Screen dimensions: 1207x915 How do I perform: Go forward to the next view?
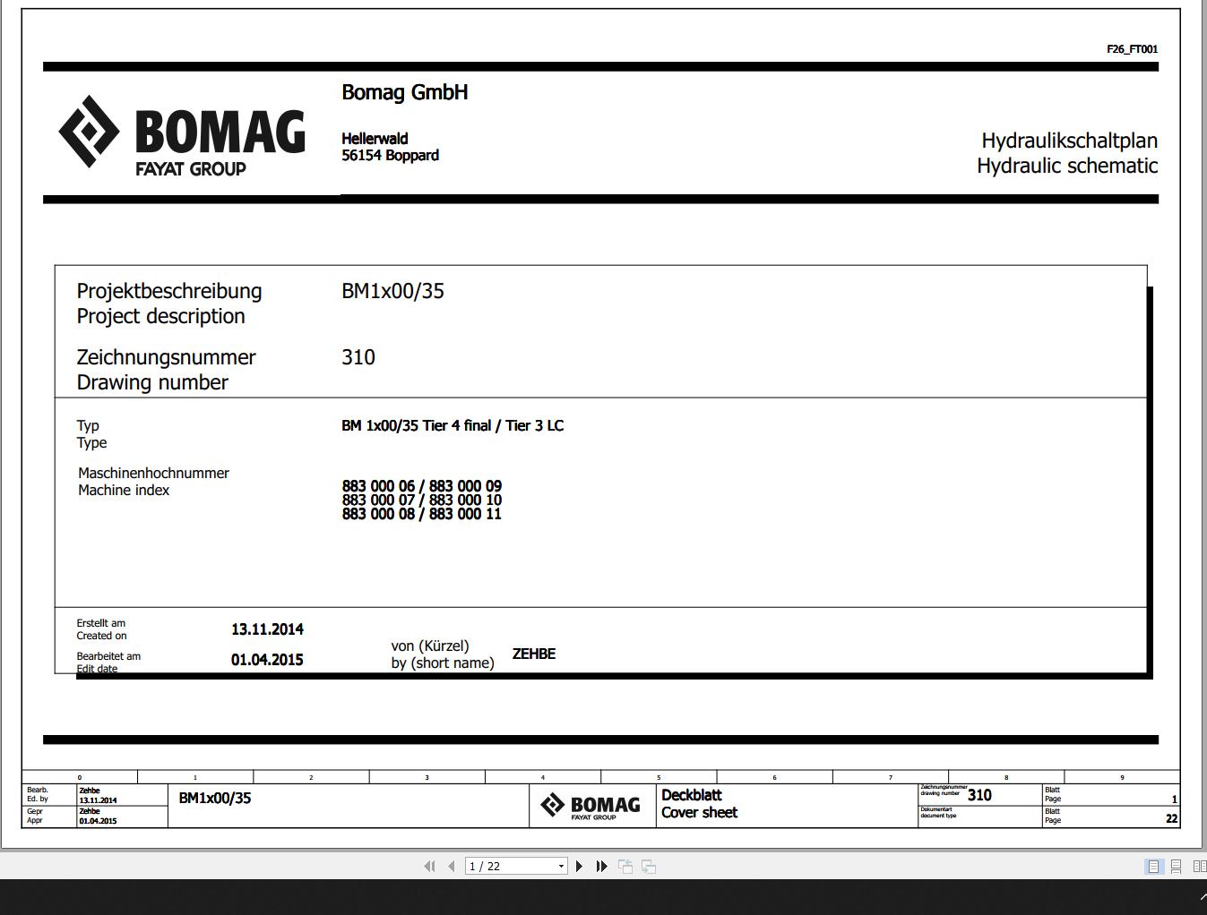(x=647, y=866)
